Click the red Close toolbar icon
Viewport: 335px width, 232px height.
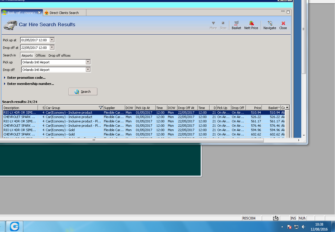click(x=283, y=25)
